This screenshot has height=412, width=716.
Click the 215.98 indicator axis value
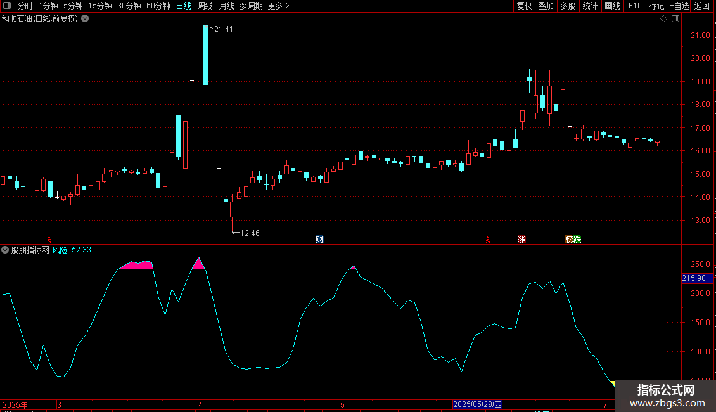694,278
